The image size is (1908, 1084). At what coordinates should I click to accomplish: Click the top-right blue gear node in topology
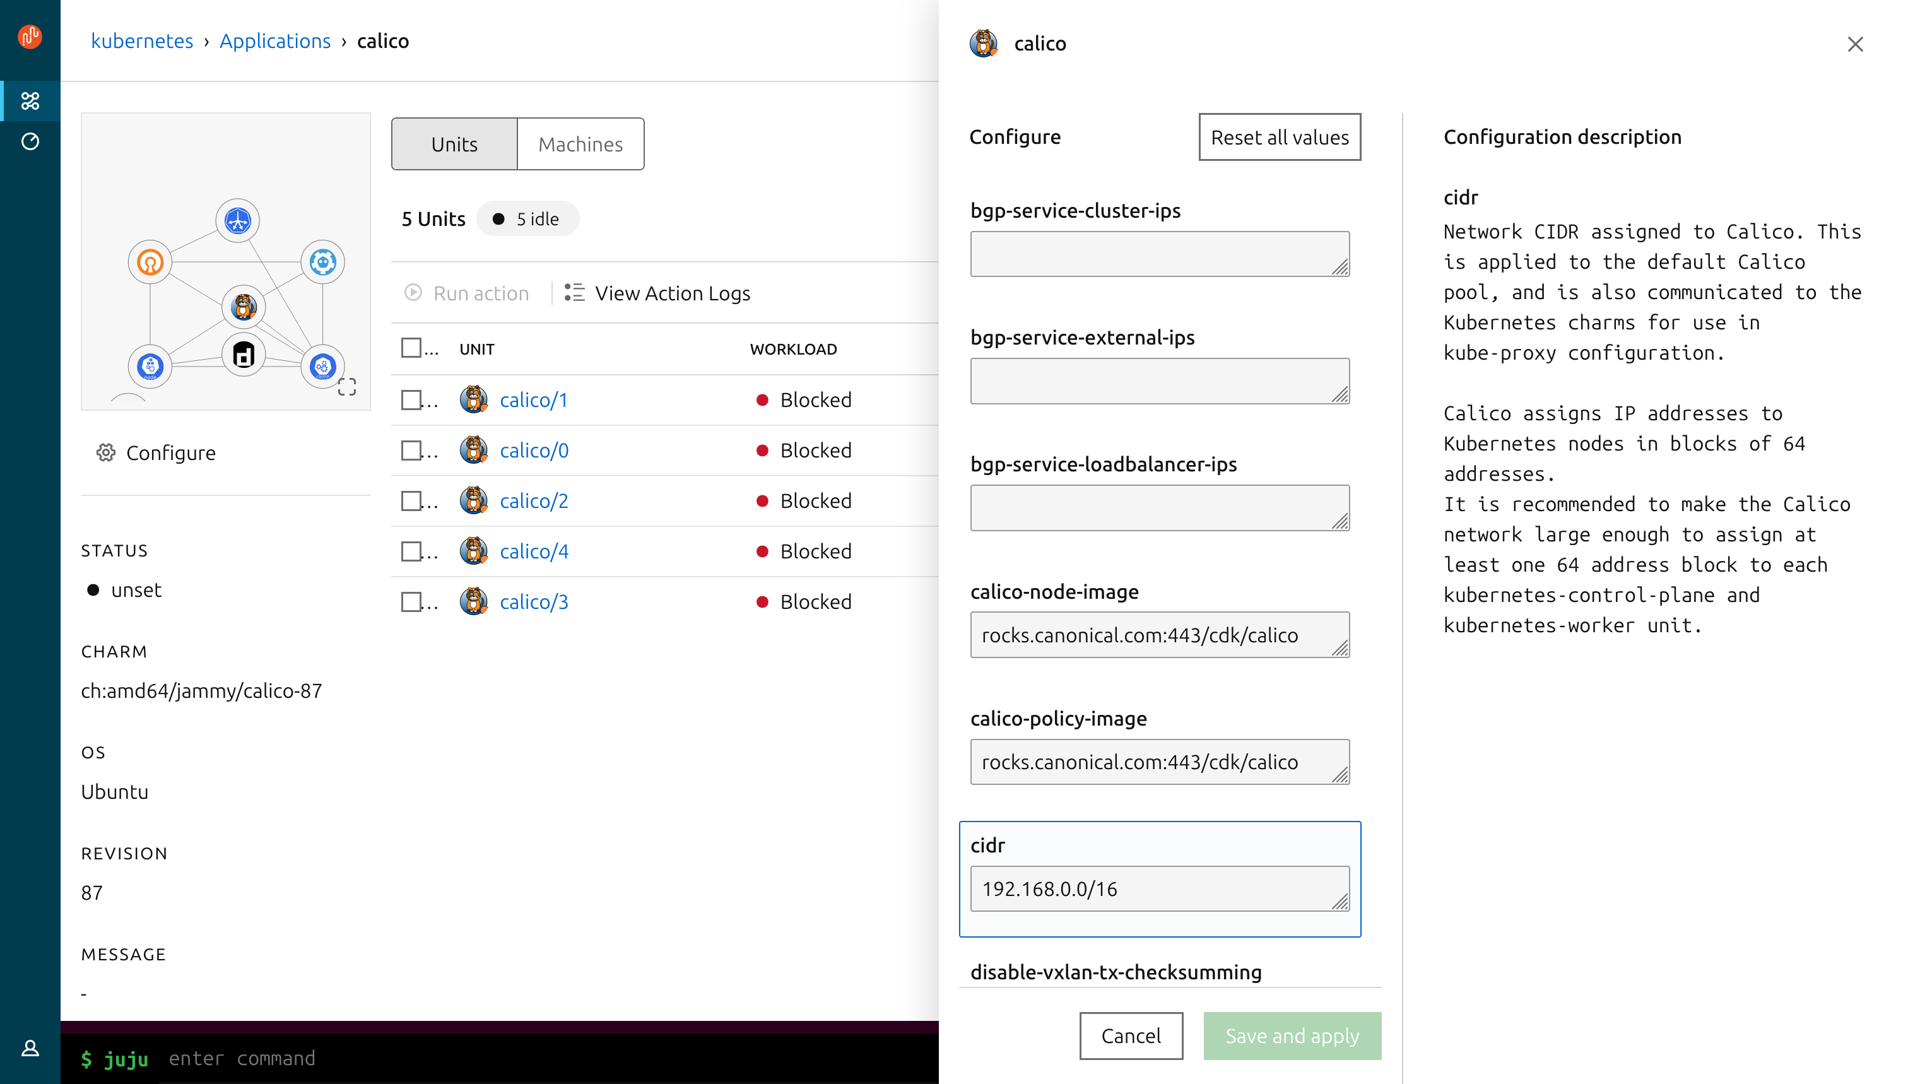[x=322, y=262]
